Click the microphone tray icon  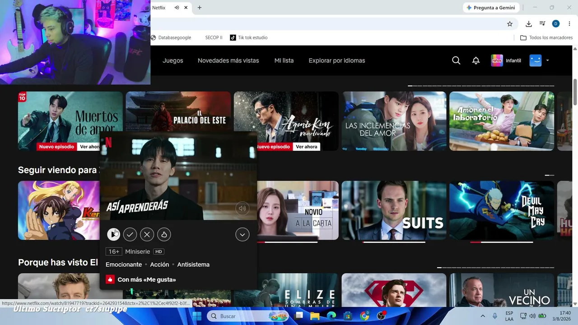click(495, 316)
